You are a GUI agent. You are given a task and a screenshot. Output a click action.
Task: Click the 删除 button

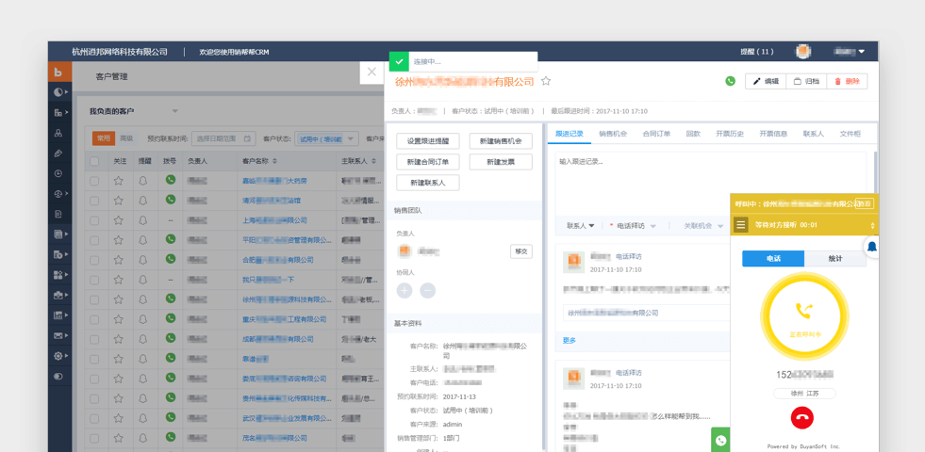[847, 82]
